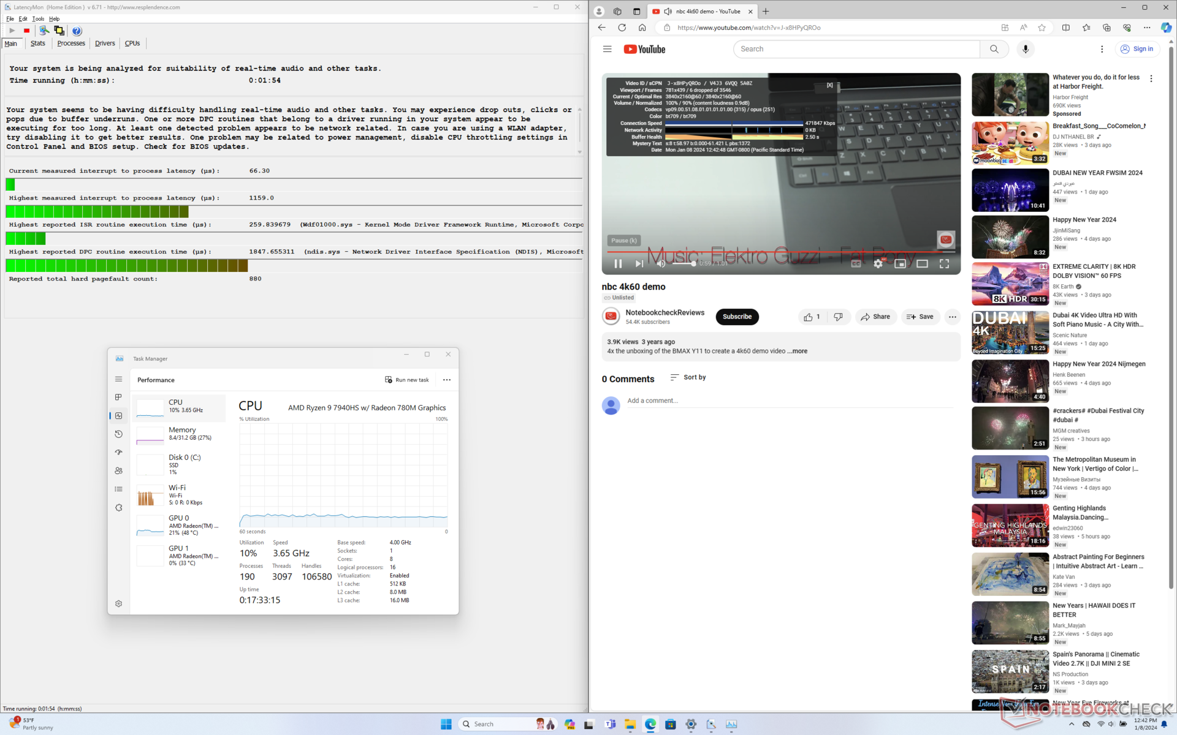Click YouTube voice search microphone icon

tap(1025, 49)
